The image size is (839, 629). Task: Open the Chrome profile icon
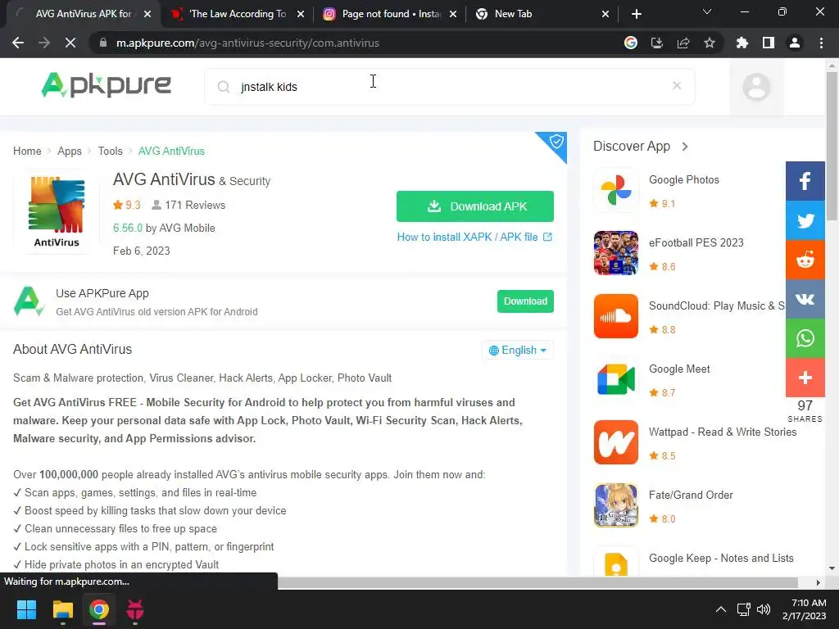point(795,43)
